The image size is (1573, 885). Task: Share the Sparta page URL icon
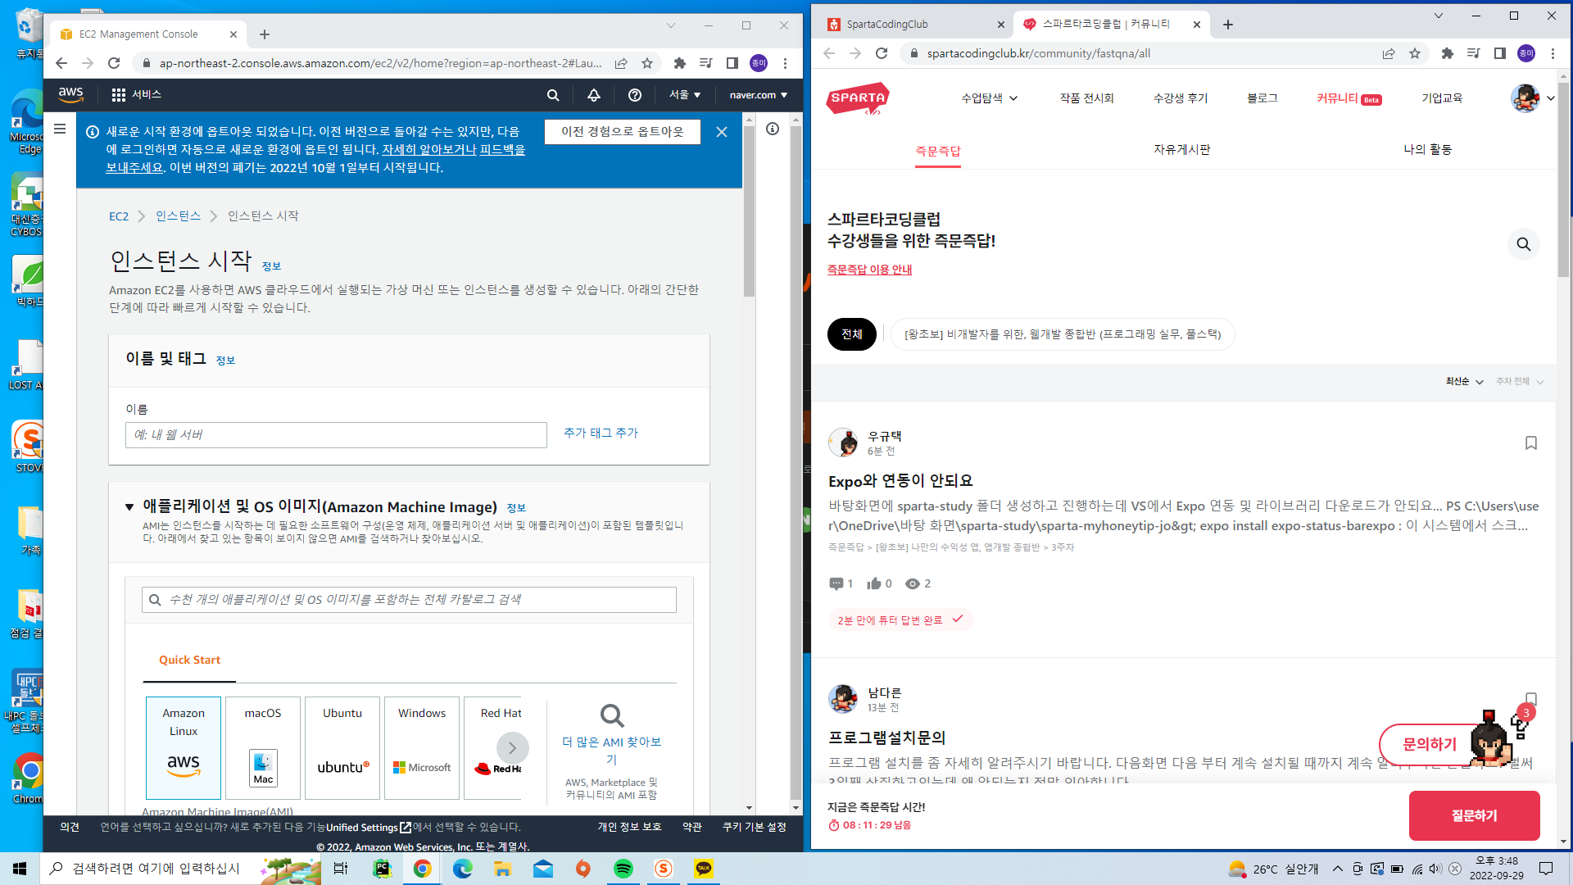(x=1389, y=53)
